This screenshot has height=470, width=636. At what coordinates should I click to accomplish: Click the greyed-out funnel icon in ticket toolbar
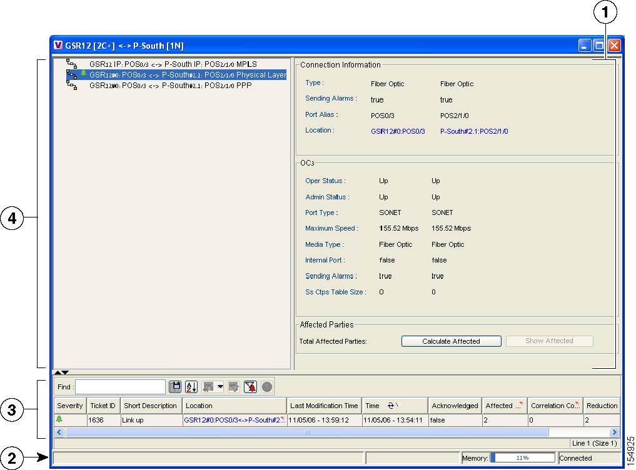[233, 387]
